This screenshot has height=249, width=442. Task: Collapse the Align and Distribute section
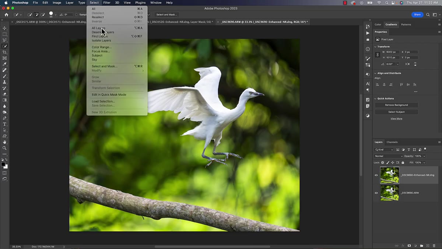[375, 73]
